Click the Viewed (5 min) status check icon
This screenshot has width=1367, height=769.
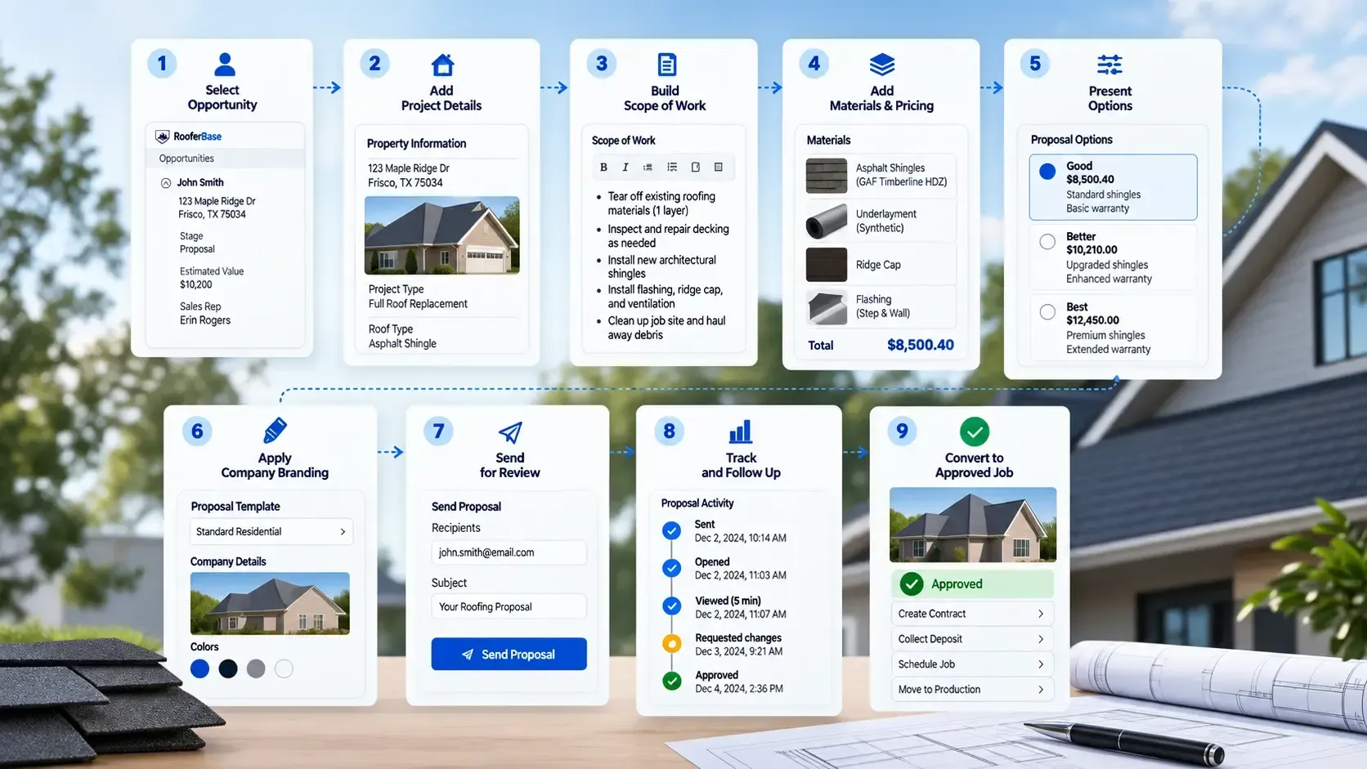click(x=671, y=606)
